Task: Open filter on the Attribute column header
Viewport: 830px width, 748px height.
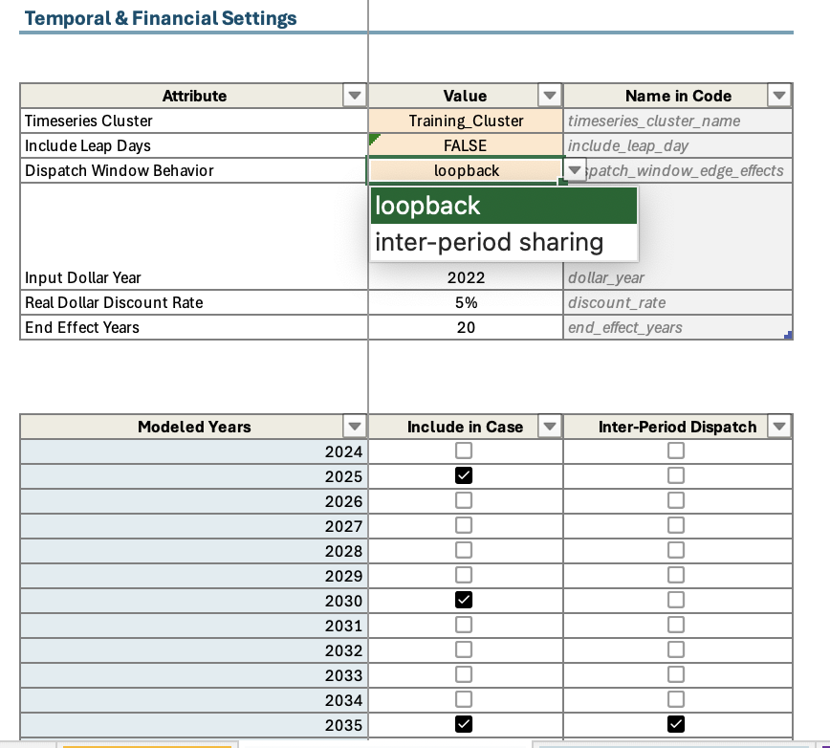Action: [x=355, y=96]
